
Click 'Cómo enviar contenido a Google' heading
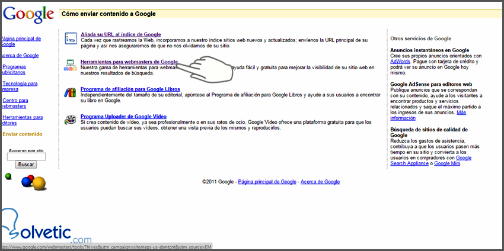click(x=109, y=14)
